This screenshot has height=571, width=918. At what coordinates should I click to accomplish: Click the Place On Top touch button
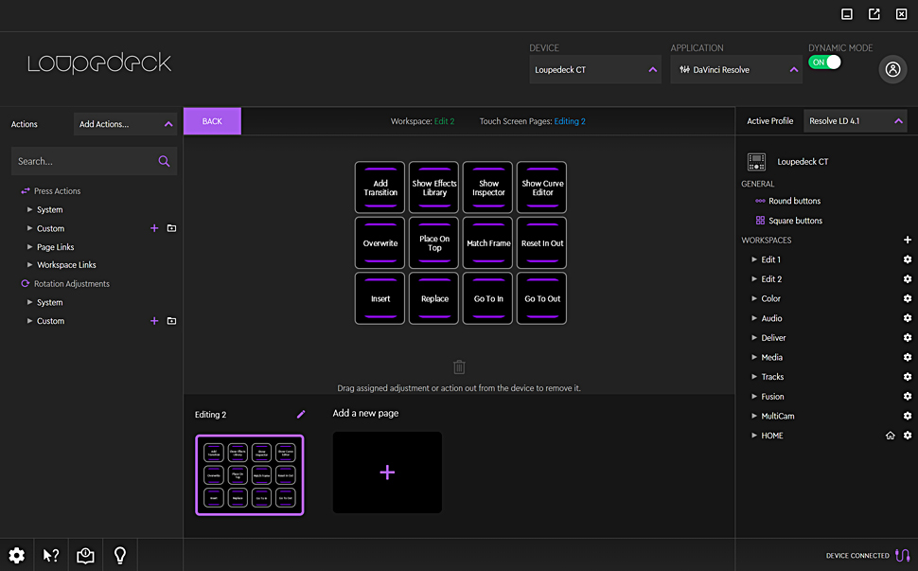433,243
